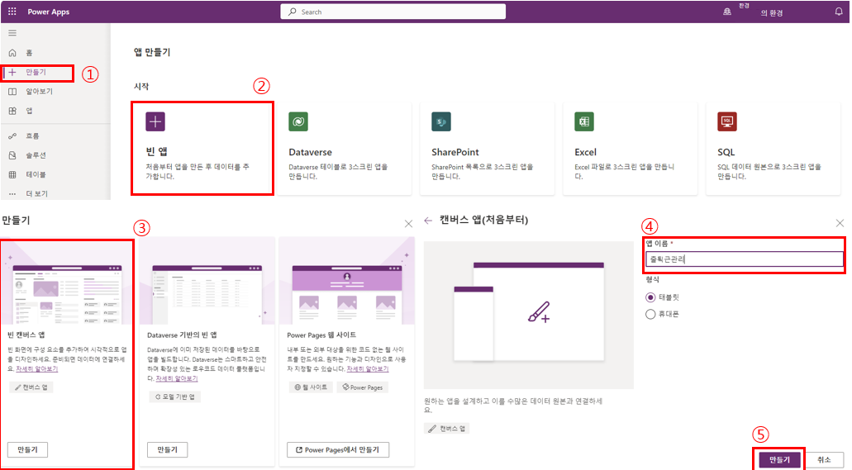Viewport: 852px width, 470px height.
Task: Click the canvas app preview illustration
Action: click(529, 316)
